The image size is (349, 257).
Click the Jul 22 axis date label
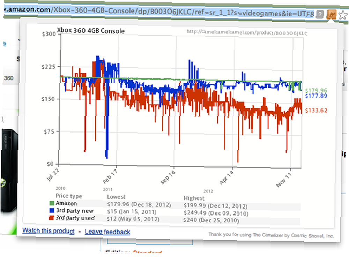(53, 175)
